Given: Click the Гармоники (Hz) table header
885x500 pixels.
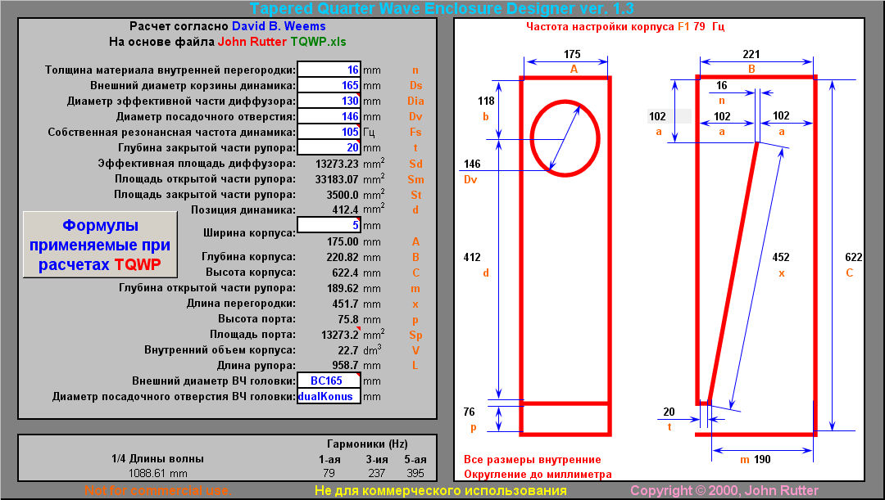Looking at the screenshot, I should [367, 444].
